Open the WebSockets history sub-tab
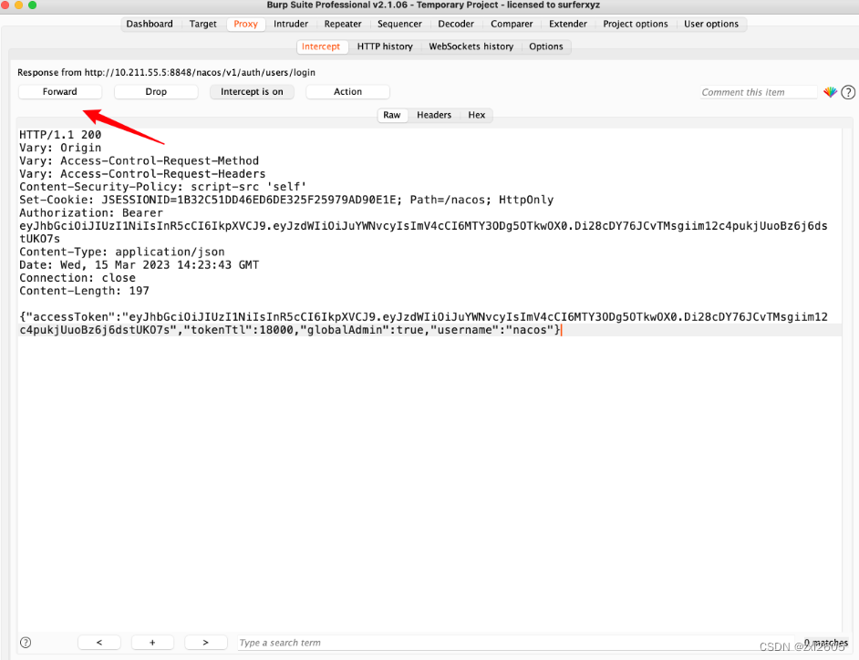The height and width of the screenshot is (660, 859). tap(471, 46)
